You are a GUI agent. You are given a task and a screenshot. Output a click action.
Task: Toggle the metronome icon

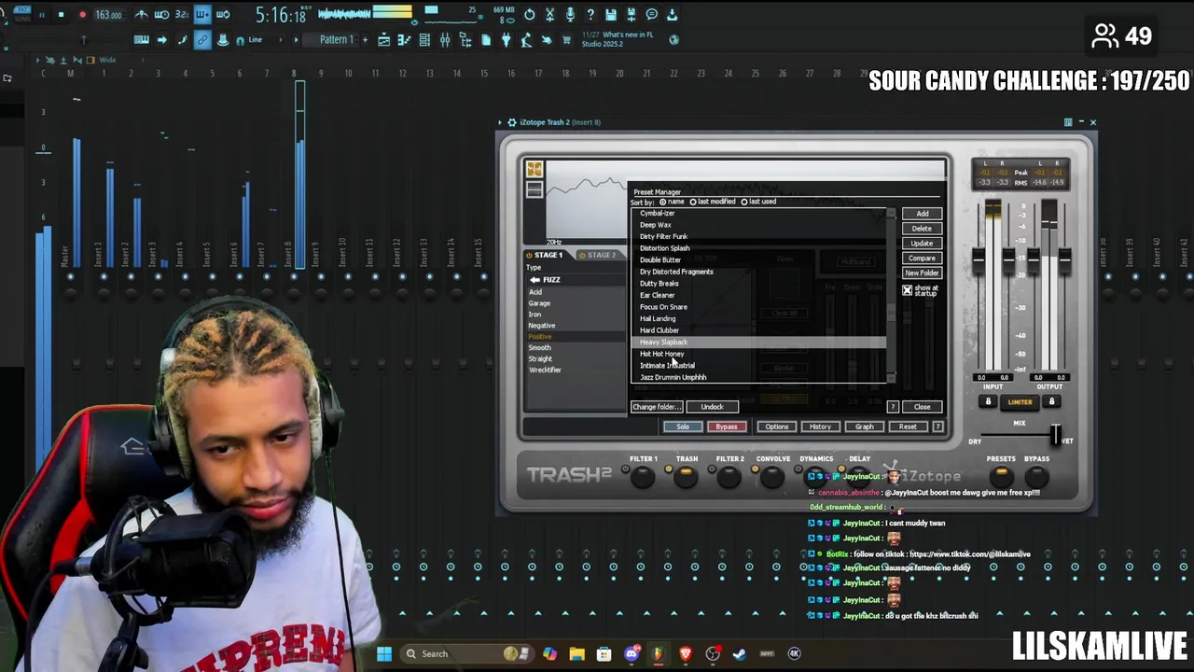(141, 15)
